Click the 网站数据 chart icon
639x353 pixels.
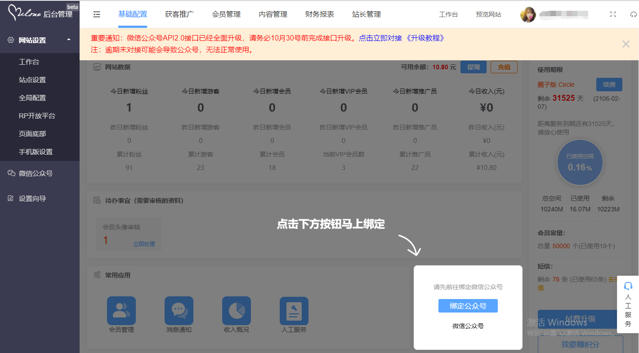[x=97, y=67]
